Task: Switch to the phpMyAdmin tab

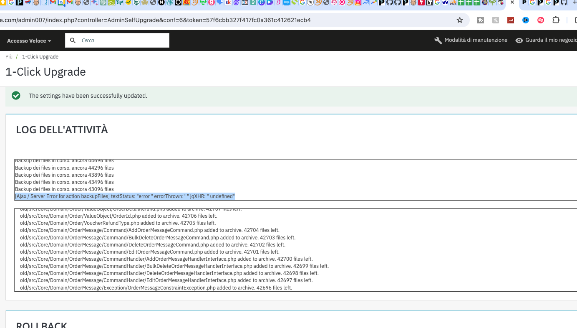Action: click(453, 3)
